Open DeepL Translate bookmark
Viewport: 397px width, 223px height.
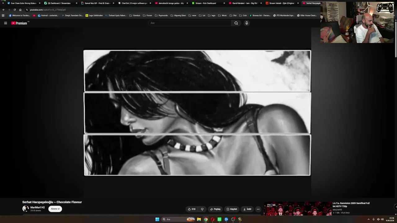click(x=72, y=15)
